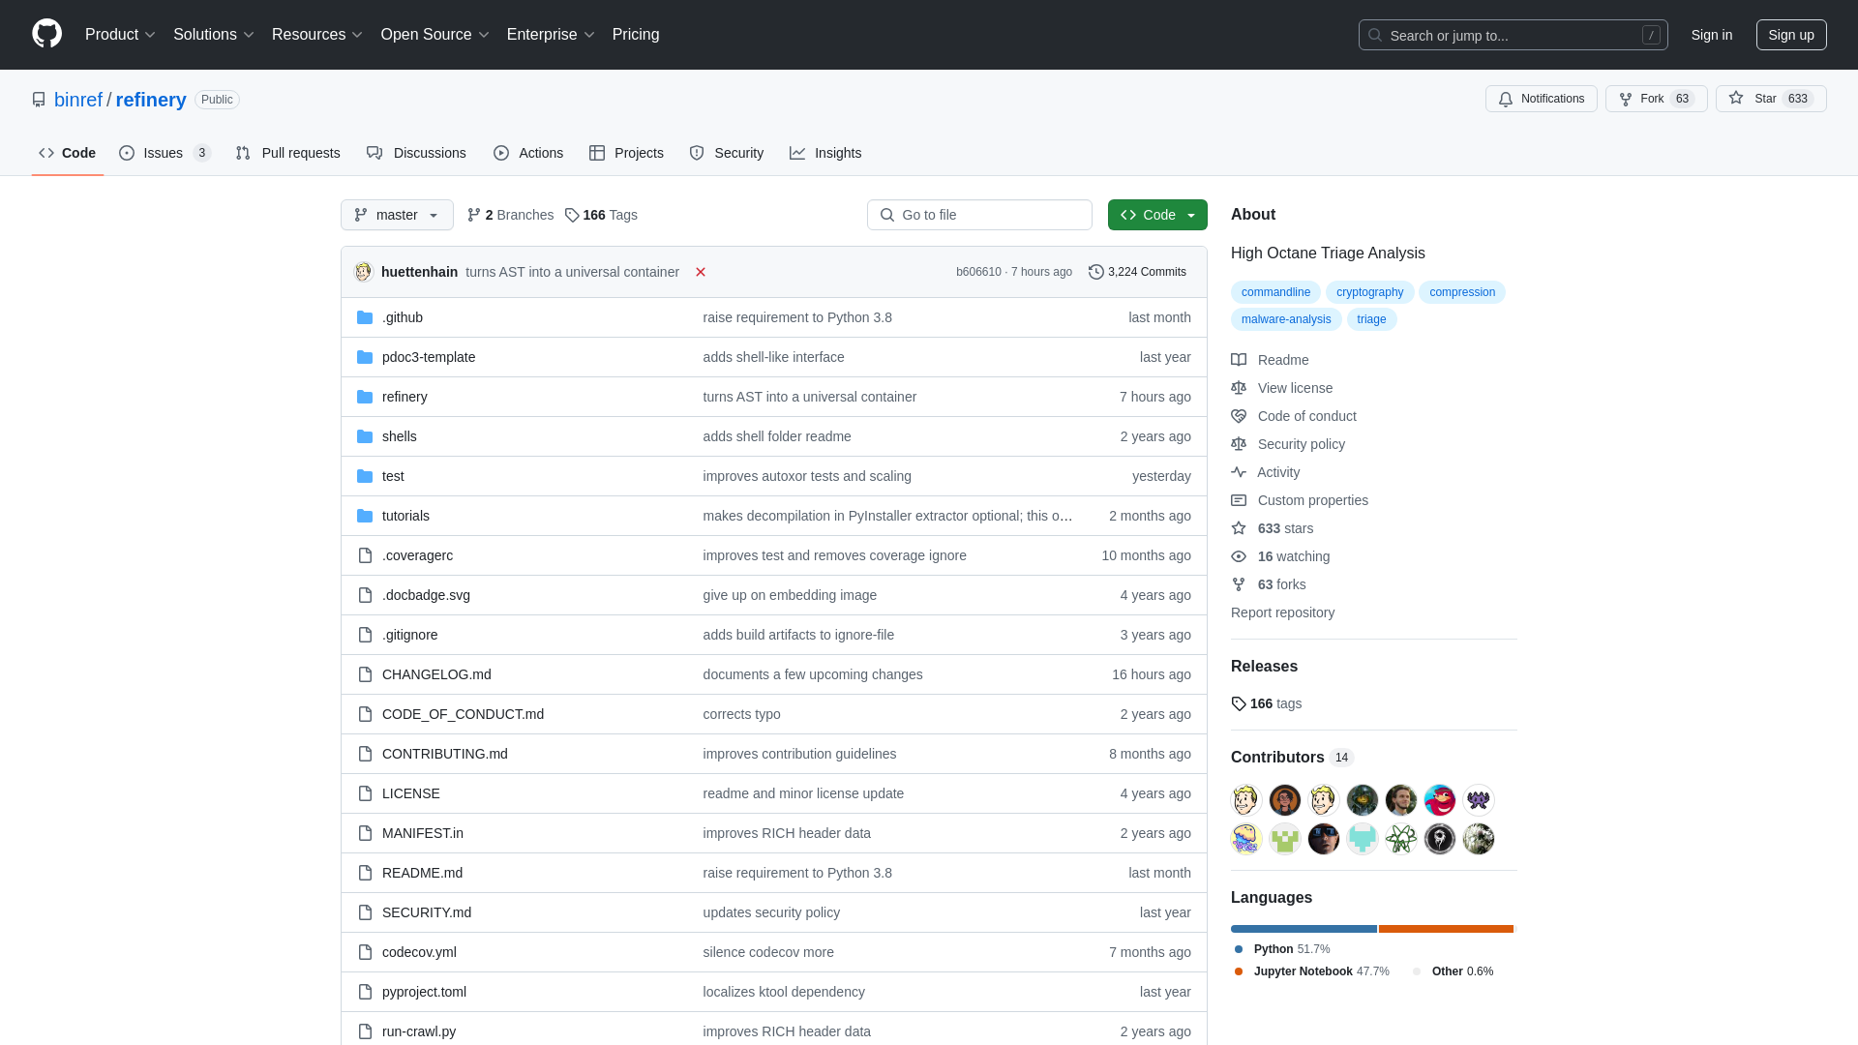1858x1045 pixels.
Task: Open the triage tag filter
Action: pyautogui.click(x=1372, y=317)
